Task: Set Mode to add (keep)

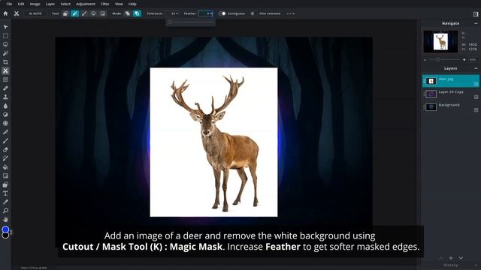Action: coord(128,13)
